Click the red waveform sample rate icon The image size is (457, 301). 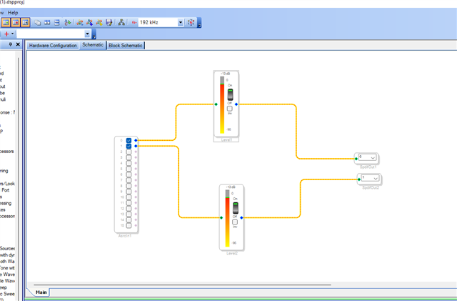[134, 22]
